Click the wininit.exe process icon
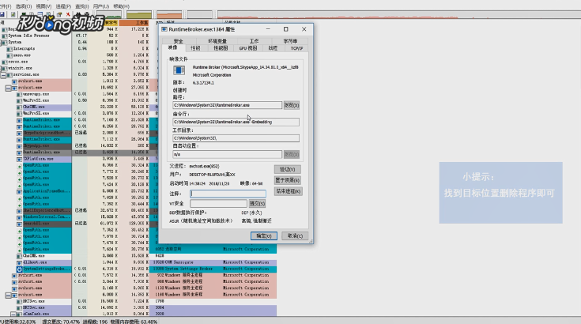 pos(5,69)
